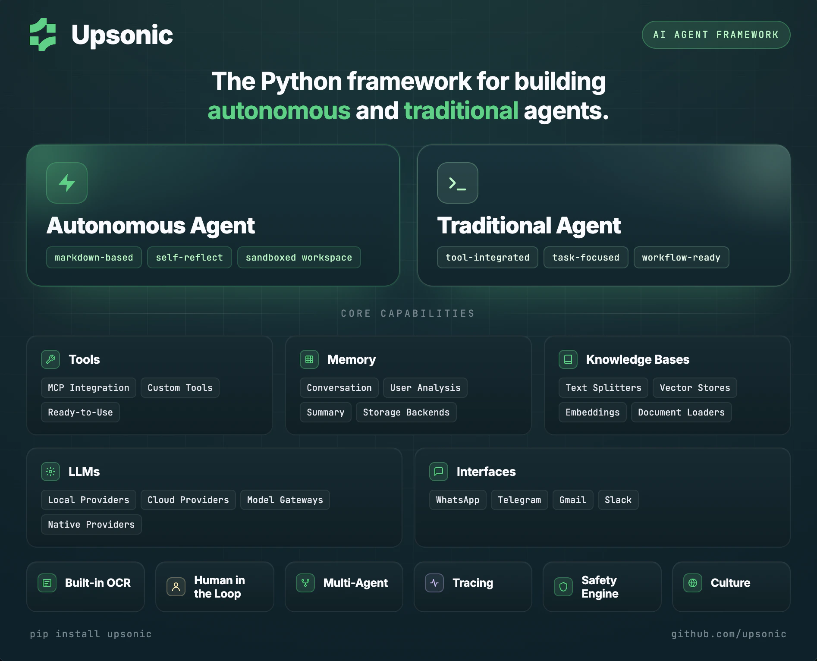This screenshot has height=661, width=817.
Task: Click the Vector Stores chip
Action: 695,388
